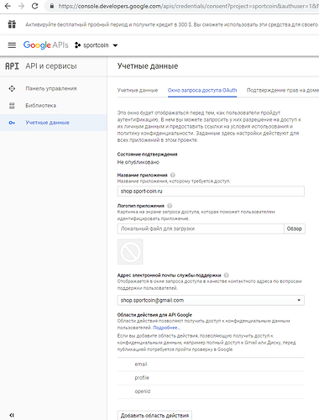Click the Локальный файл для загрузки field
Image resolution: width=319 pixels, height=420 pixels.
(x=201, y=228)
